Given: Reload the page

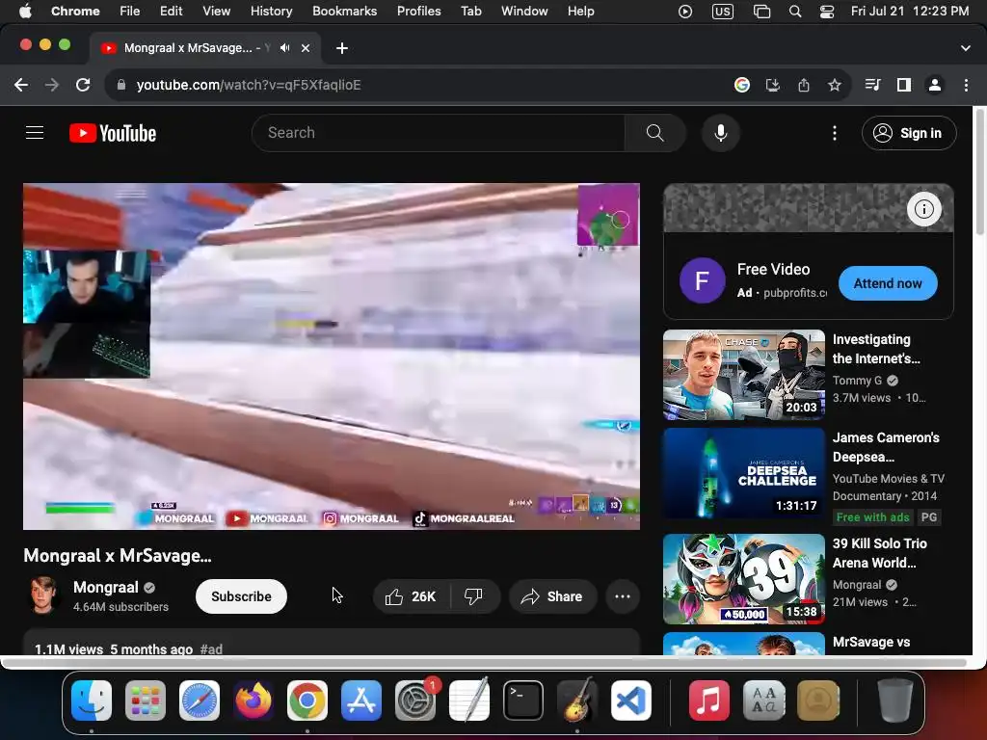Looking at the screenshot, I should coord(83,85).
